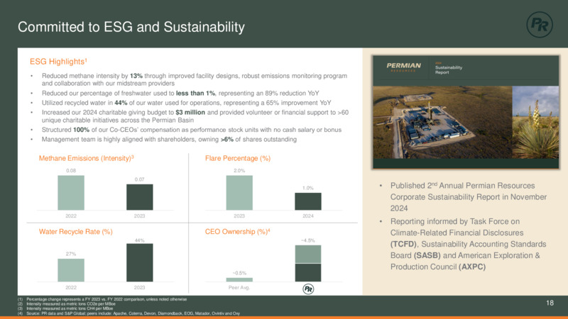
Task: Click 'Published 2nd Annual Permian Resources' bullet
Action: click(469, 197)
